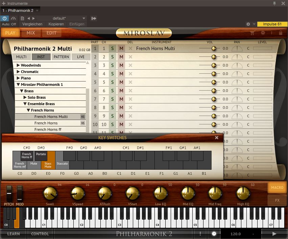This screenshot has width=288, height=239.
Task: Go to previous preset arrow
Action: click(28, 18)
